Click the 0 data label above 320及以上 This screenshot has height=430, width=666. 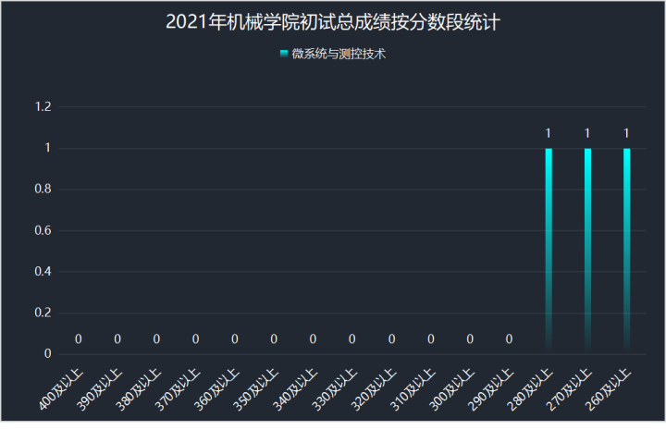pyautogui.click(x=391, y=339)
